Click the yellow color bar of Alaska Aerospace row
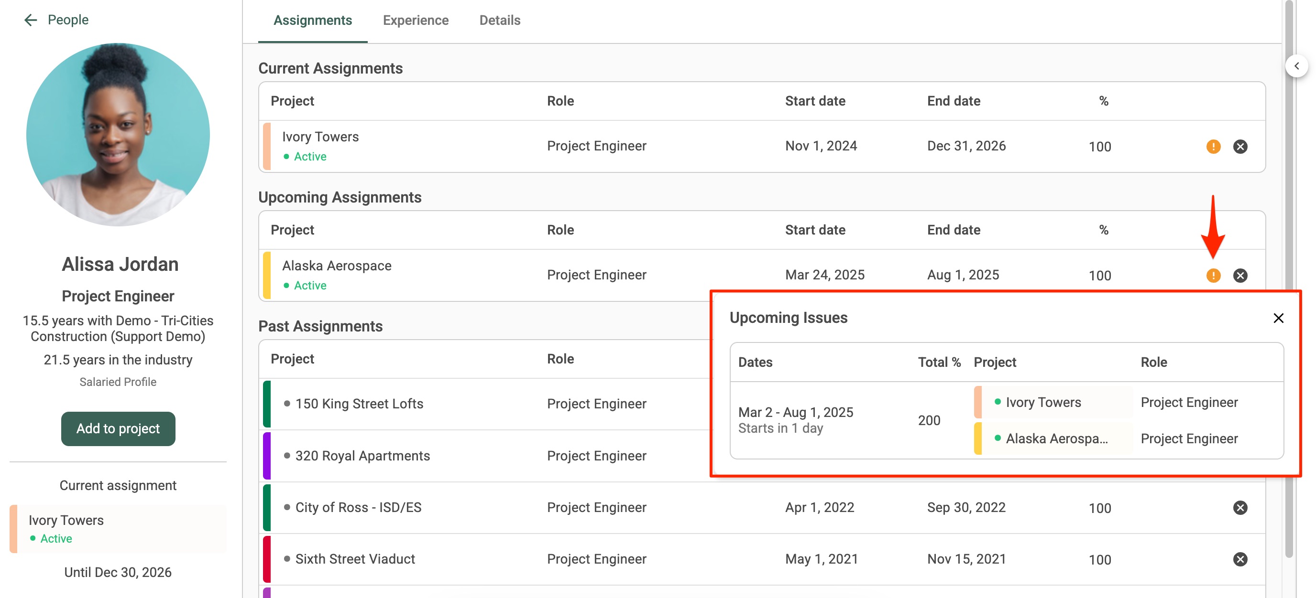 tap(267, 275)
